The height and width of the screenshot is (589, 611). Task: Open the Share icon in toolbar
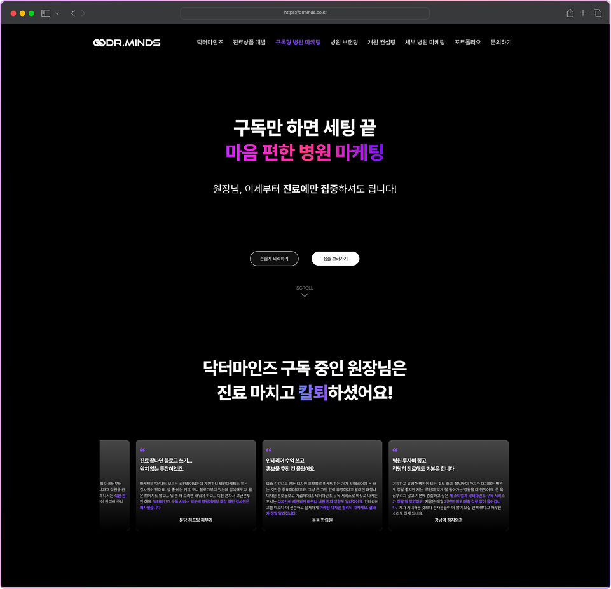tap(570, 13)
